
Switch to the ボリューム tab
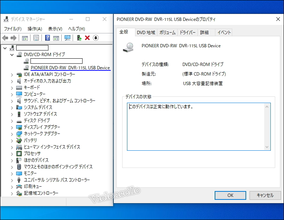pyautogui.click(x=167, y=33)
